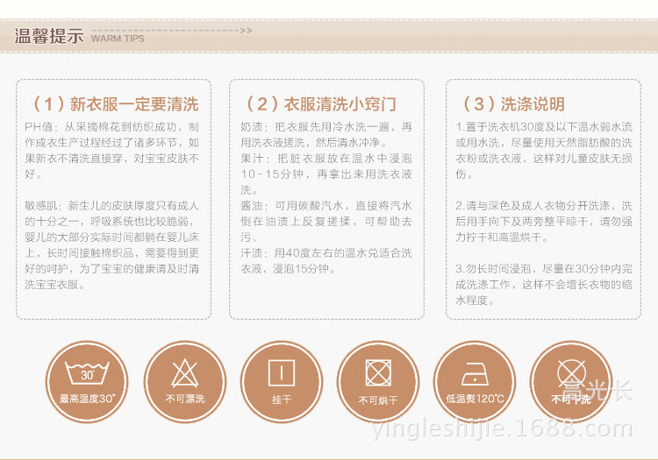Click the 挂干 label

[x=282, y=400]
